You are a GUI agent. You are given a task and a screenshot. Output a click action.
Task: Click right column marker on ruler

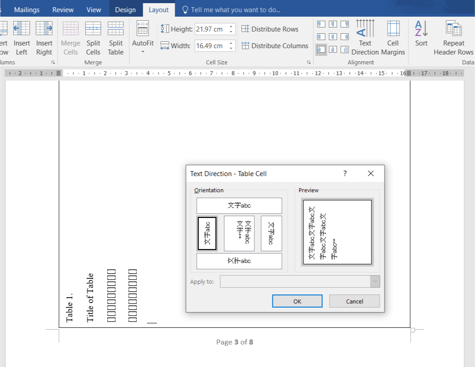[409, 73]
